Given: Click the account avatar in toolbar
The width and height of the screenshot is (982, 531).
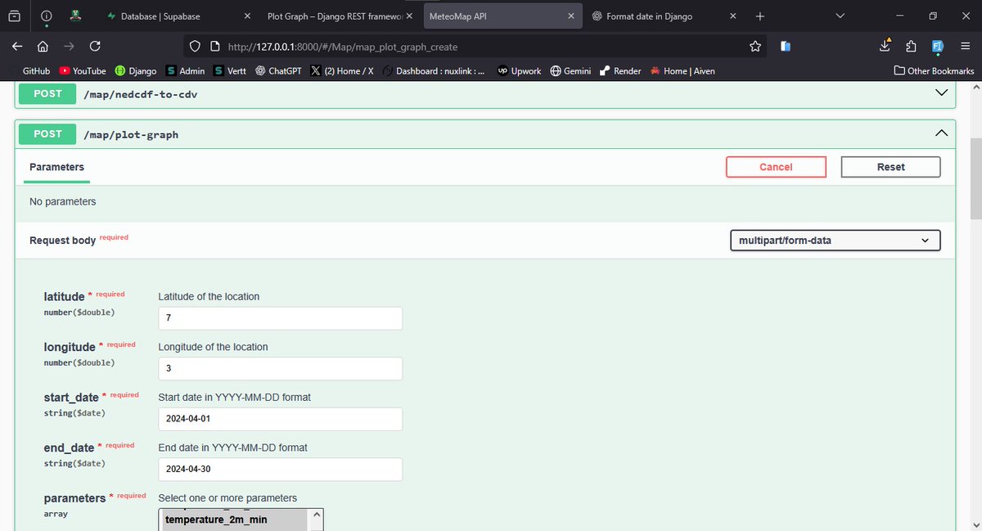Looking at the screenshot, I should pyautogui.click(x=938, y=47).
